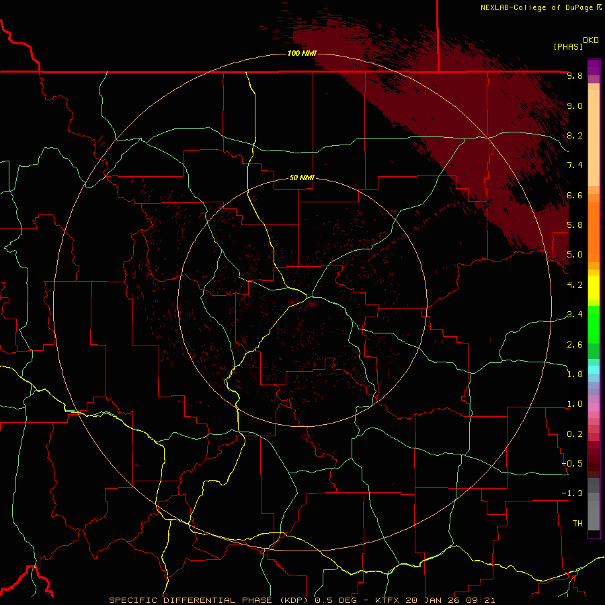Click the 5.0 legend value
The width and height of the screenshot is (605, 605).
(x=575, y=255)
